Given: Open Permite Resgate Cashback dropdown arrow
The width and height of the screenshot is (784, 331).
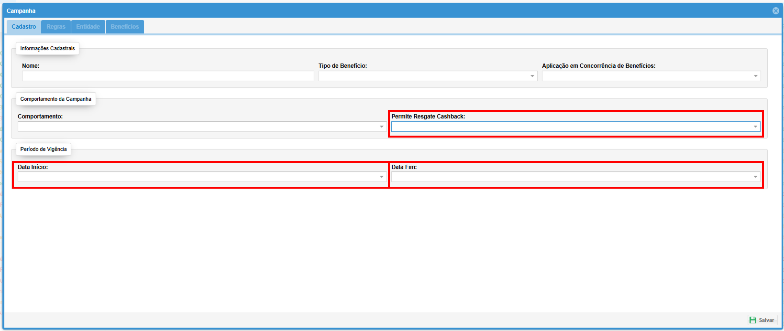Looking at the screenshot, I should coord(755,127).
